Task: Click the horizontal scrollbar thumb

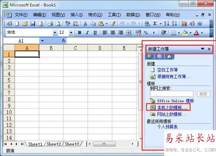Action: tap(104, 144)
